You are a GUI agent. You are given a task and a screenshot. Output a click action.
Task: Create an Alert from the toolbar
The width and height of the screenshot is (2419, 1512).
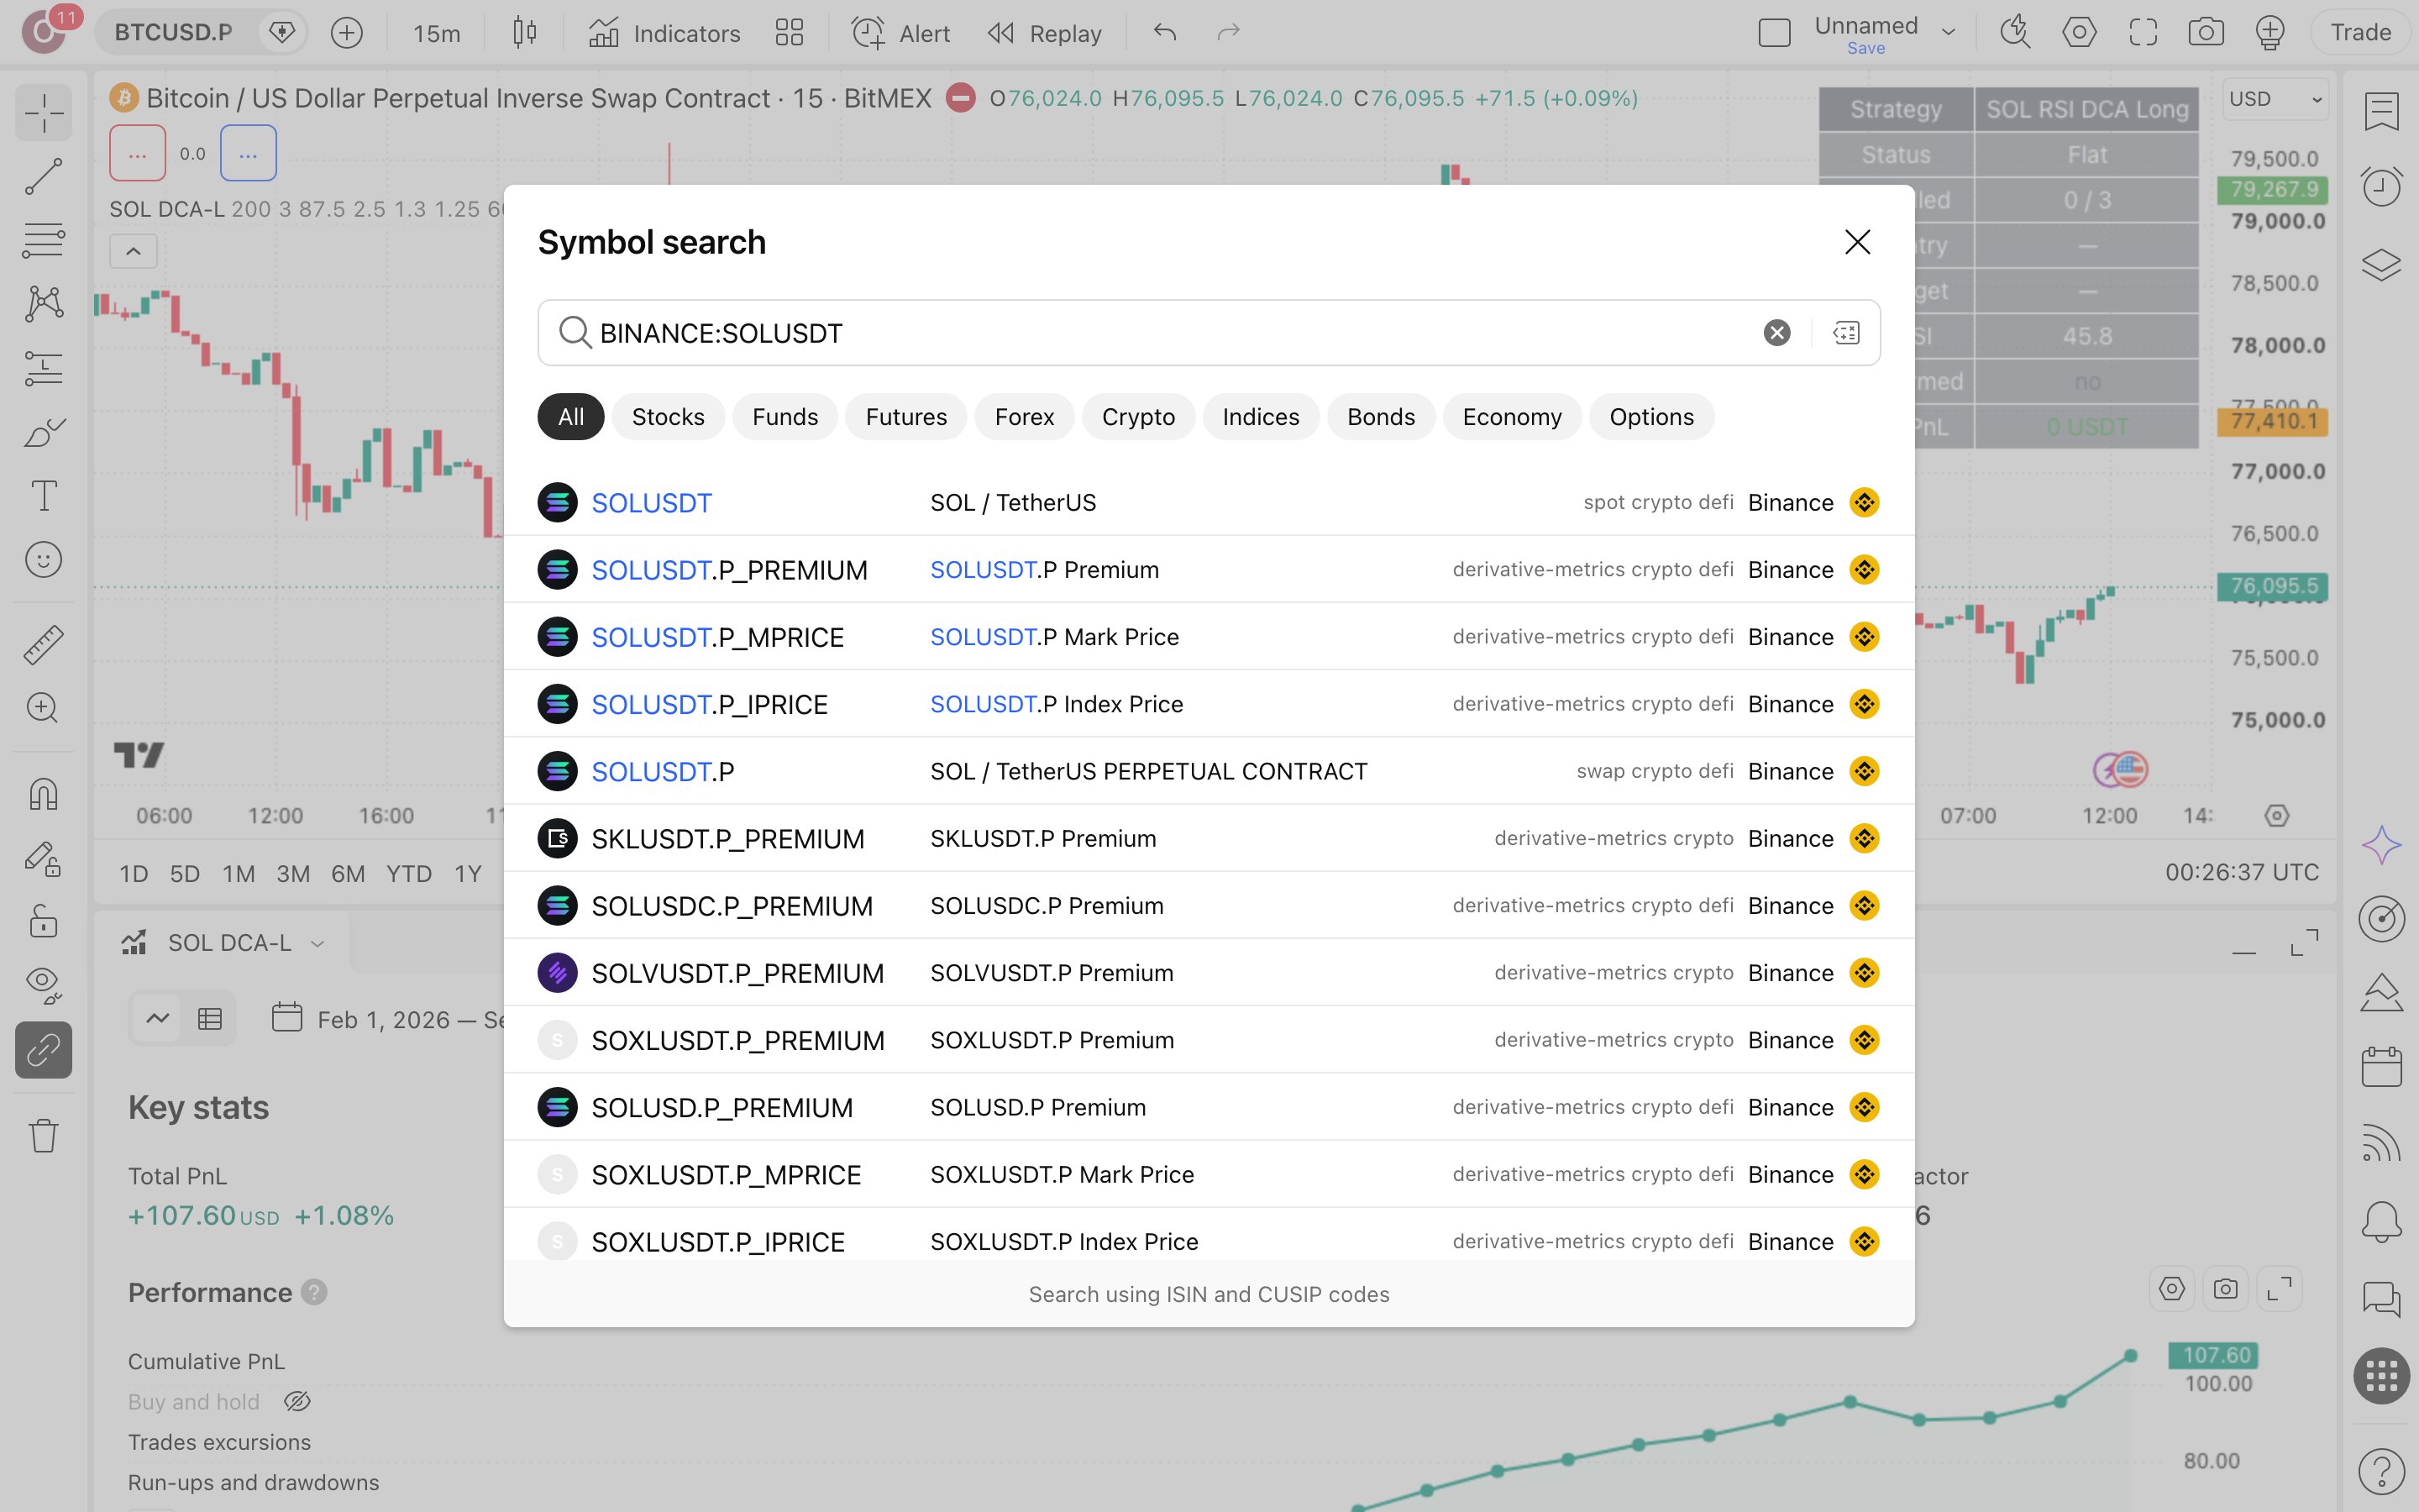point(900,33)
